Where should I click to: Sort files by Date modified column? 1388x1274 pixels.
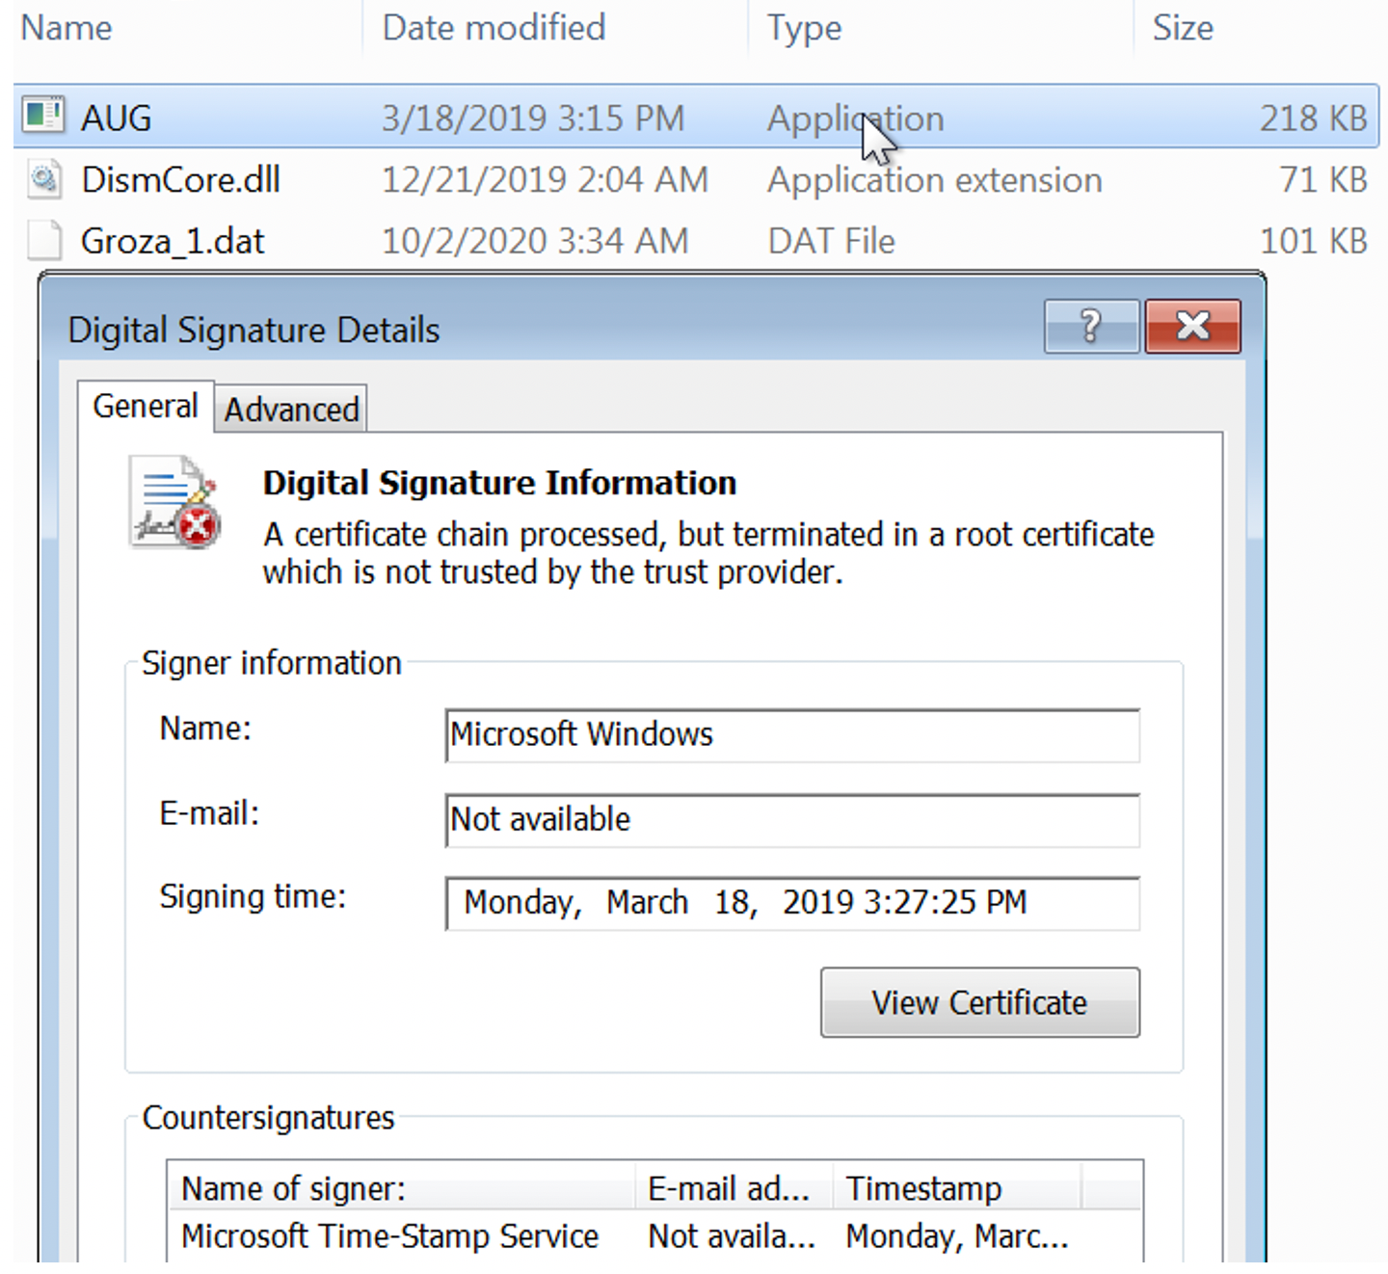(494, 28)
